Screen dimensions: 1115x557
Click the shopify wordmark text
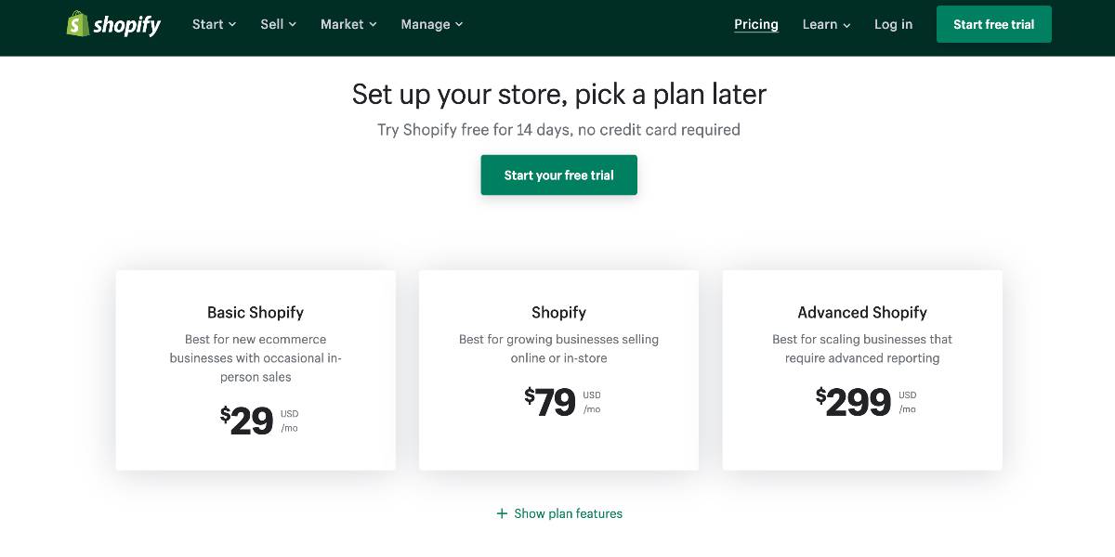tap(127, 25)
